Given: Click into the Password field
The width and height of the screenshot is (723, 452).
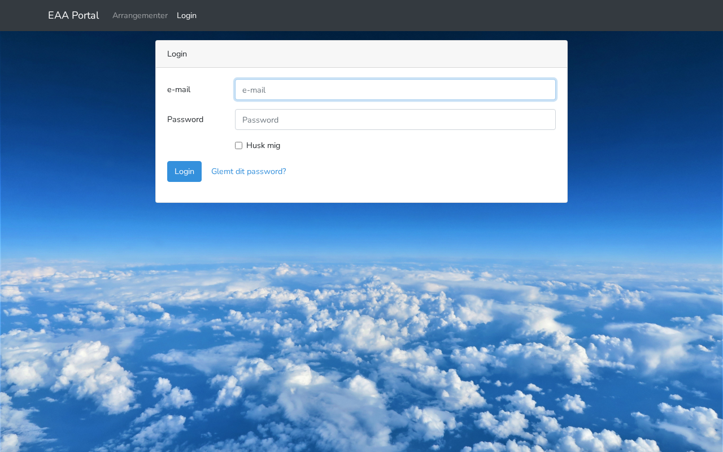Looking at the screenshot, I should pyautogui.click(x=395, y=120).
